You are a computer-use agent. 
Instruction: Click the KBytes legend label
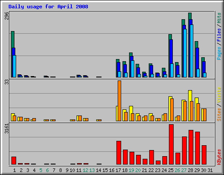tap(219, 157)
